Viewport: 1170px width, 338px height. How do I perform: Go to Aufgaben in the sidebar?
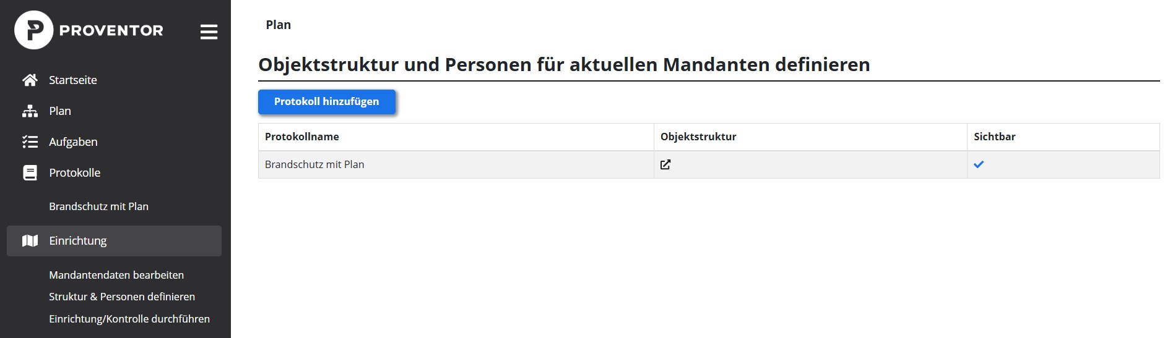73,142
